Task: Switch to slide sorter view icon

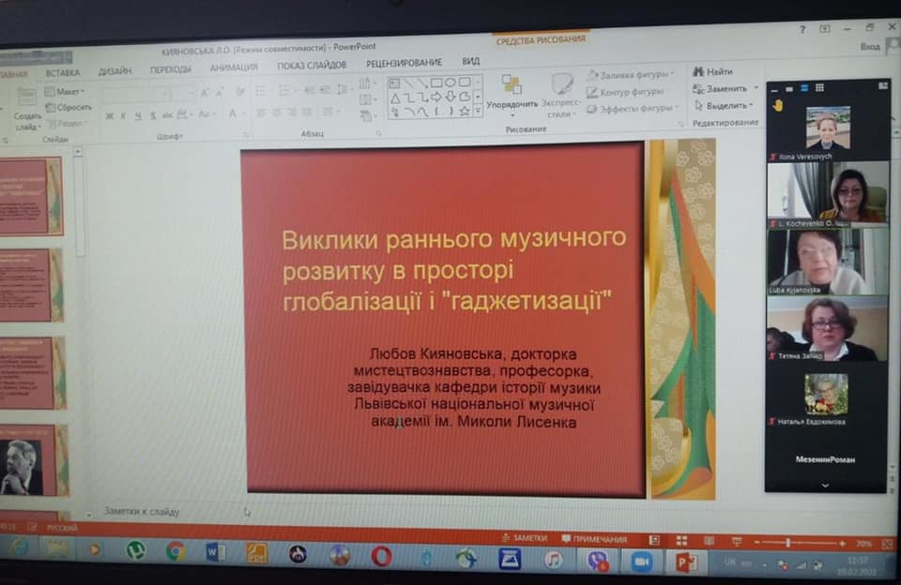Action: tap(681, 540)
